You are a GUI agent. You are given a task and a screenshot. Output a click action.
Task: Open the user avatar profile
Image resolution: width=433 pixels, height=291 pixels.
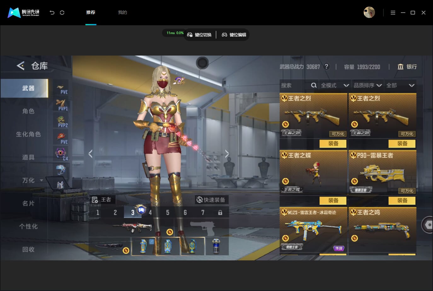pos(369,12)
